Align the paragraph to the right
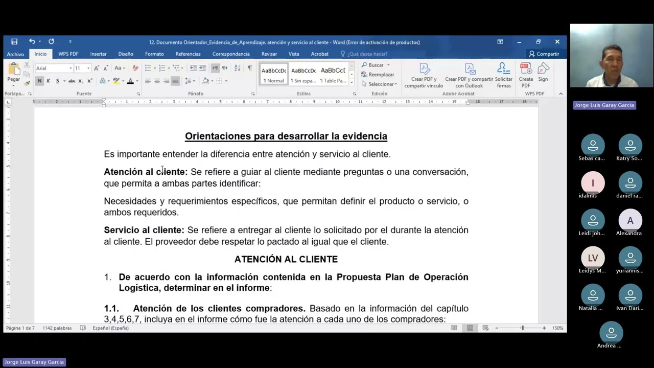 click(x=166, y=81)
